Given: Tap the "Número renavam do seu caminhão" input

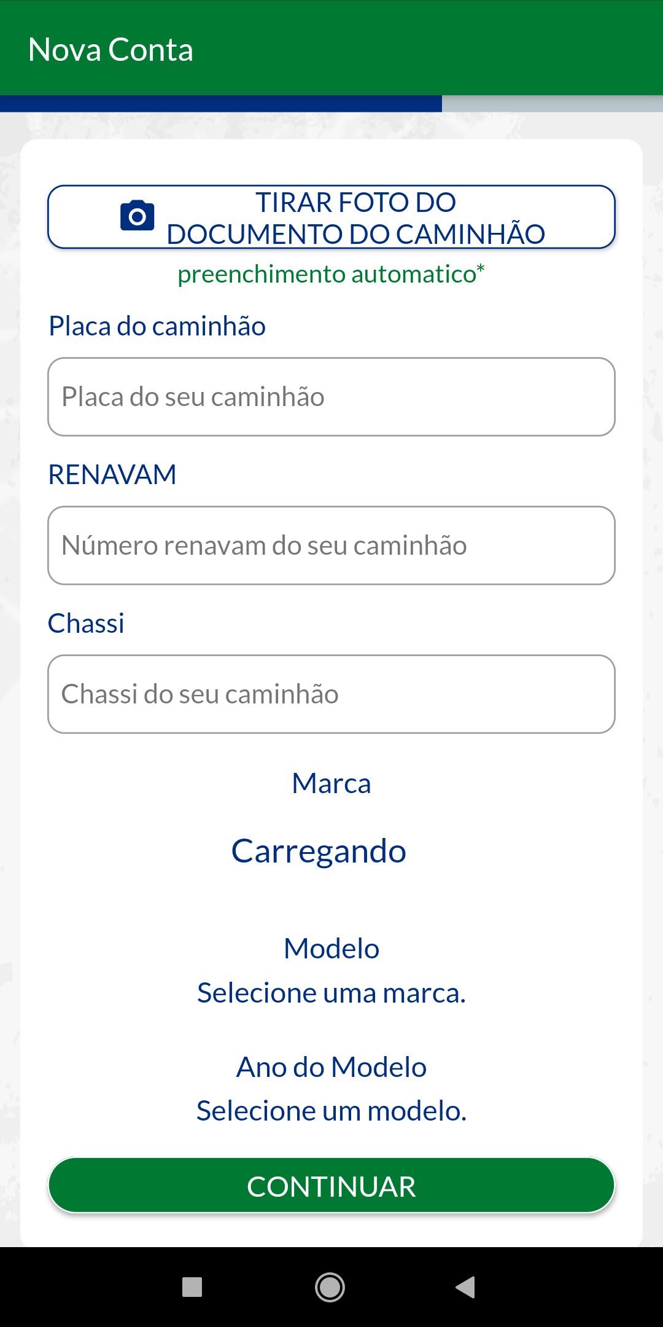Looking at the screenshot, I should (x=331, y=546).
